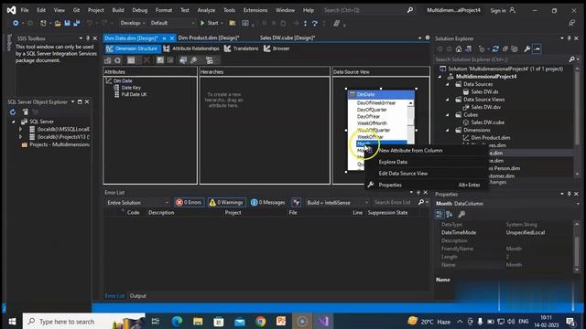Open the Extensions menu
This screenshot has width=586, height=329.
tap(255, 10)
